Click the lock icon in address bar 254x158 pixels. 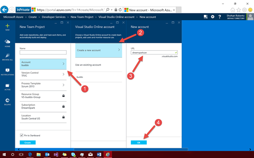[x=116, y=10]
